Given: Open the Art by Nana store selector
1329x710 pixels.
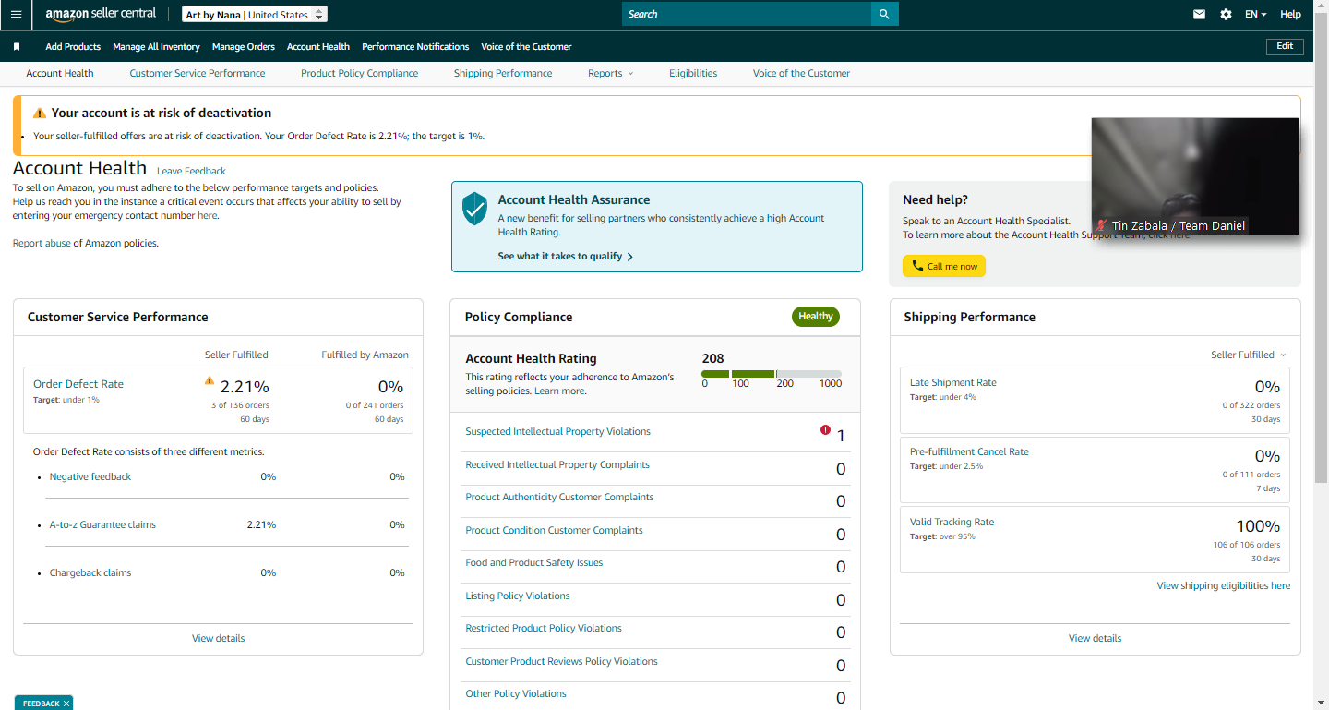Looking at the screenshot, I should click(254, 15).
